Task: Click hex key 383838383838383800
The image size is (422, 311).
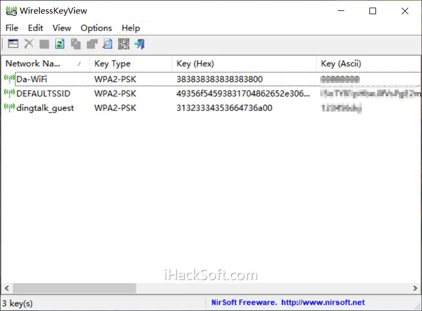Action: pyautogui.click(x=219, y=79)
